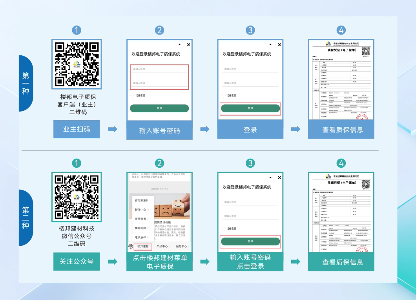
Task: Click 请输入密码 field in the 输入账号密码 phone screen
Action: pyautogui.click(x=159, y=83)
